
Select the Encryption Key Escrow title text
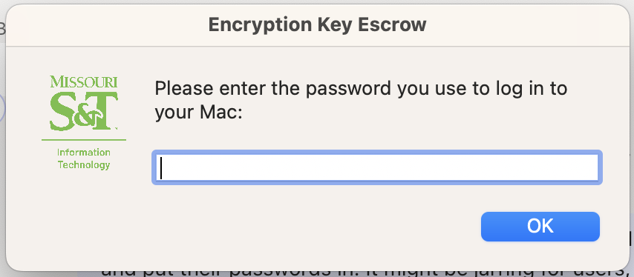(x=318, y=25)
